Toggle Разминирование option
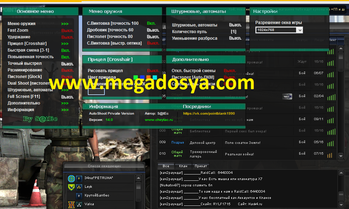The height and width of the screenshot is (209, 349). click(x=68, y=70)
